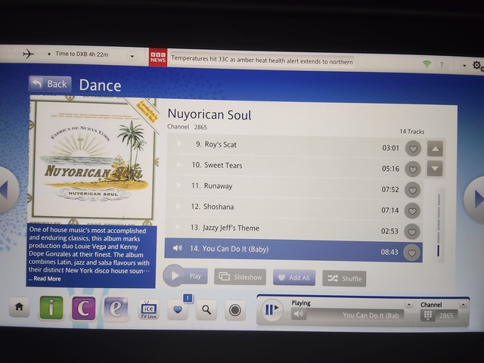Move track list down with the down arrow

(x=435, y=169)
